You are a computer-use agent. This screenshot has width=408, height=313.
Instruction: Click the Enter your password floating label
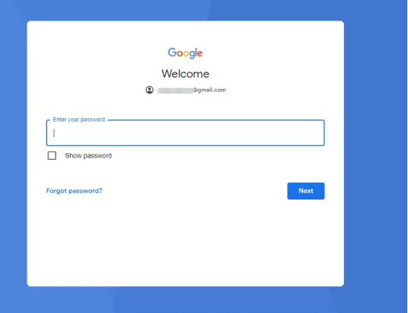79,120
